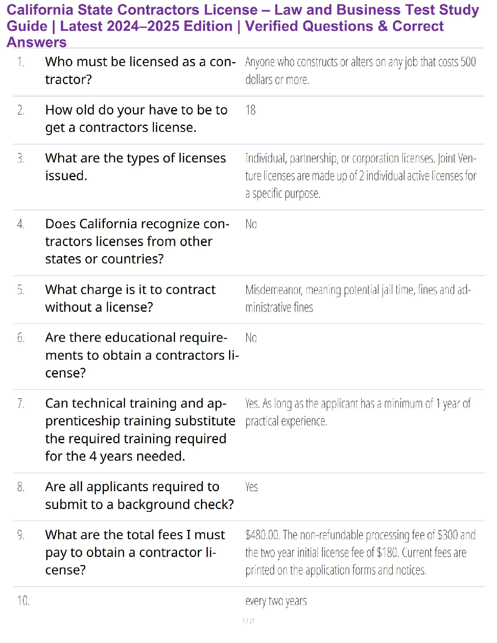The width and height of the screenshot is (497, 643).
Task: Click the 'Yes' answer for question 8
Action: point(251,487)
